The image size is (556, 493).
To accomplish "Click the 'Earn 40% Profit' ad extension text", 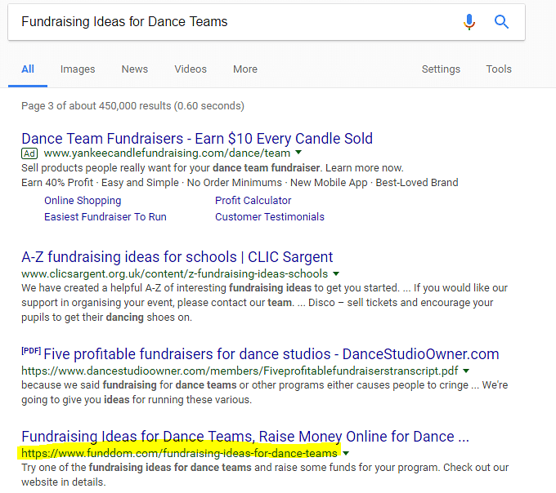I will pyautogui.click(x=57, y=183).
